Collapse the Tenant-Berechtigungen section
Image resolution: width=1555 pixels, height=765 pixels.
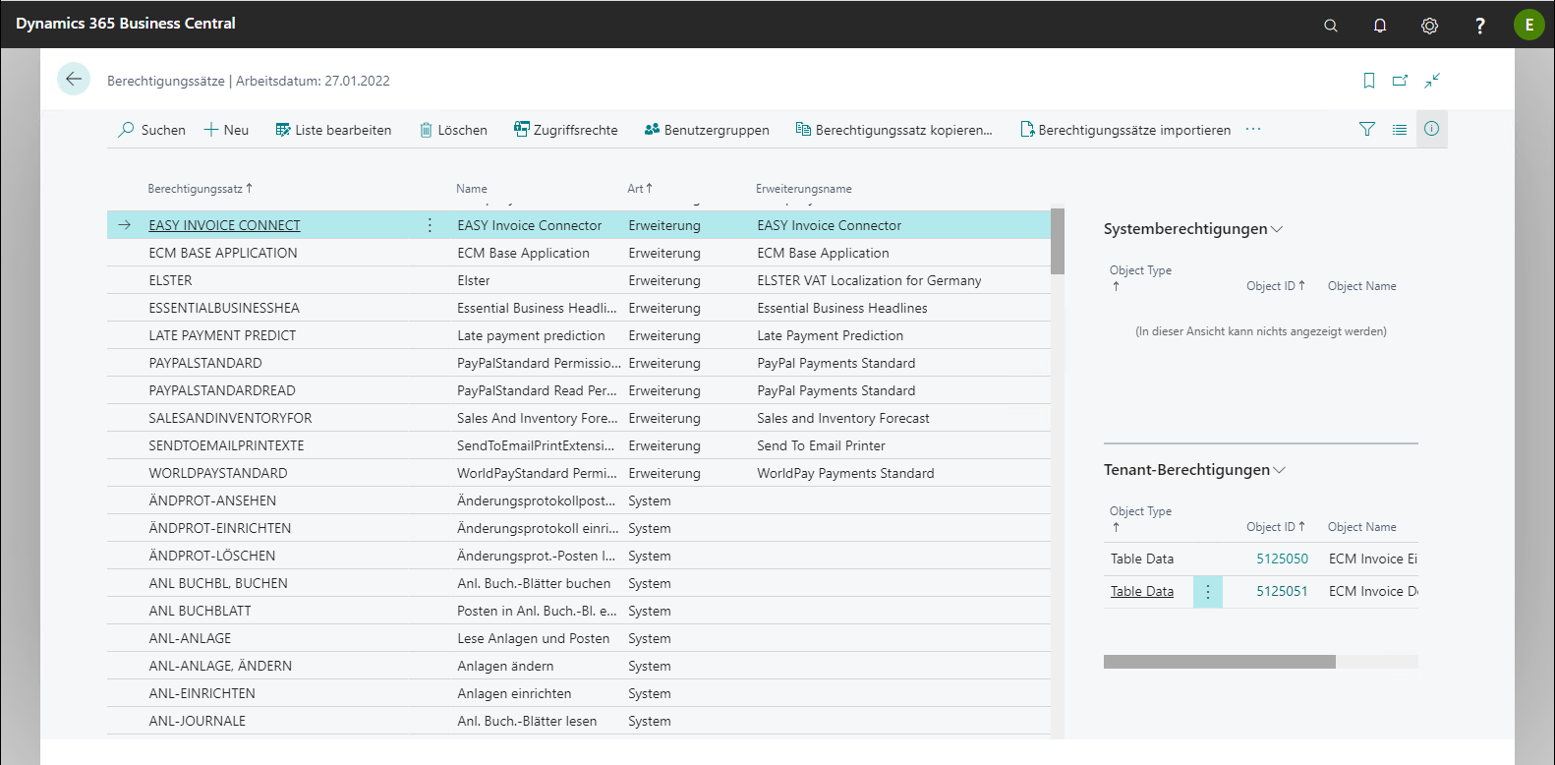pos(1194,470)
